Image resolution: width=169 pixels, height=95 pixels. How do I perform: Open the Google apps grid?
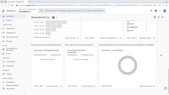pos(151,11)
